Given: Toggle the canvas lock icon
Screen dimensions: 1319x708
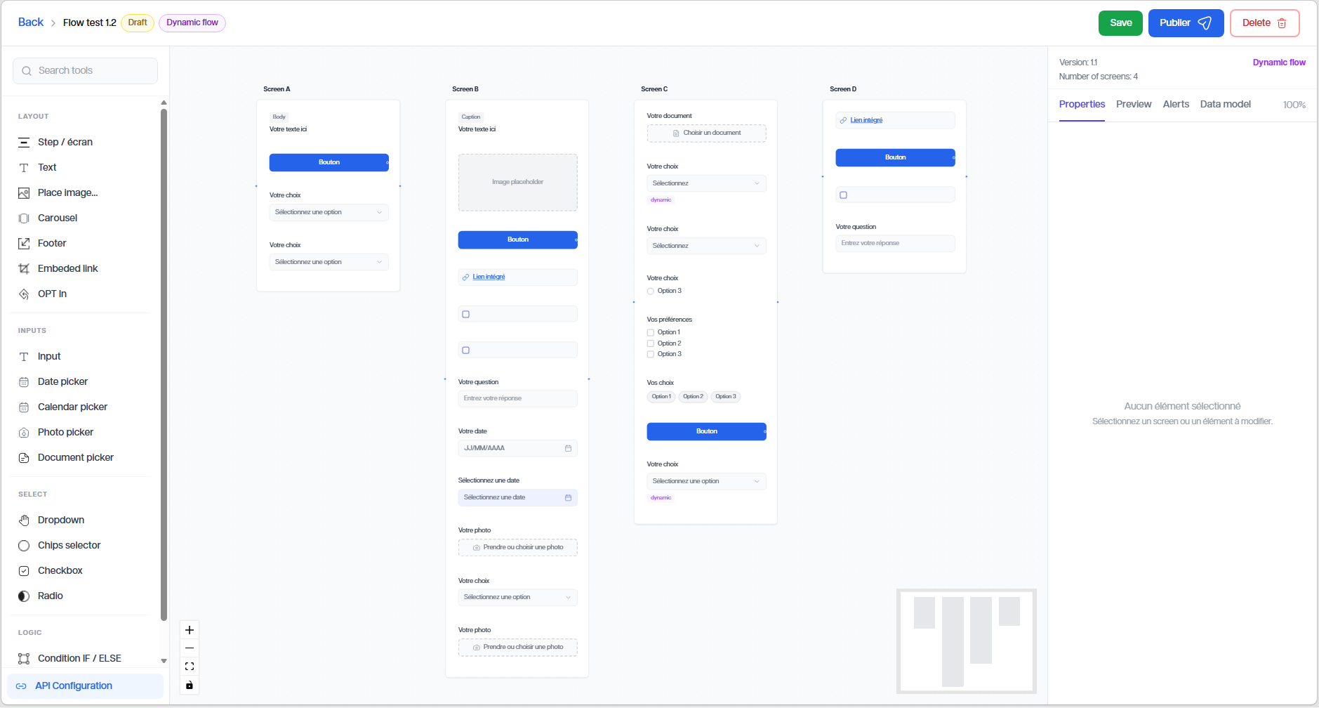Looking at the screenshot, I should 190,685.
